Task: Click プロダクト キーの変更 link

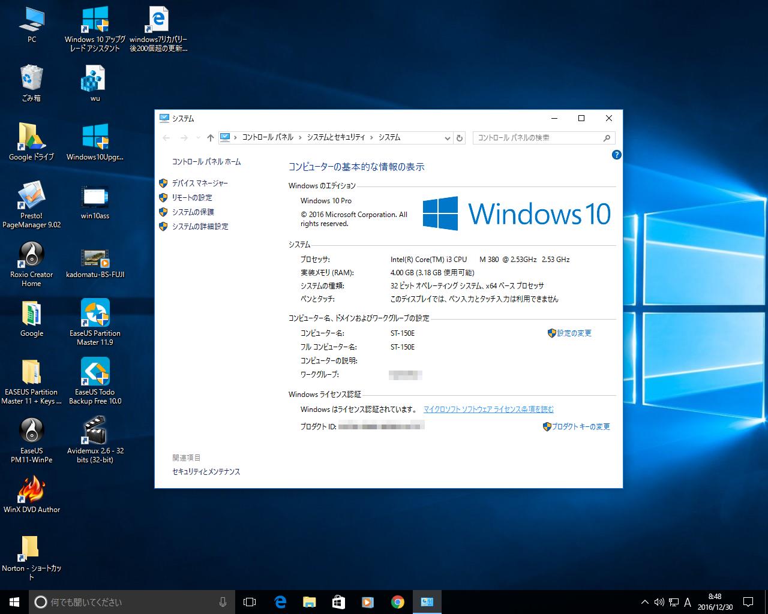Action: tap(581, 427)
